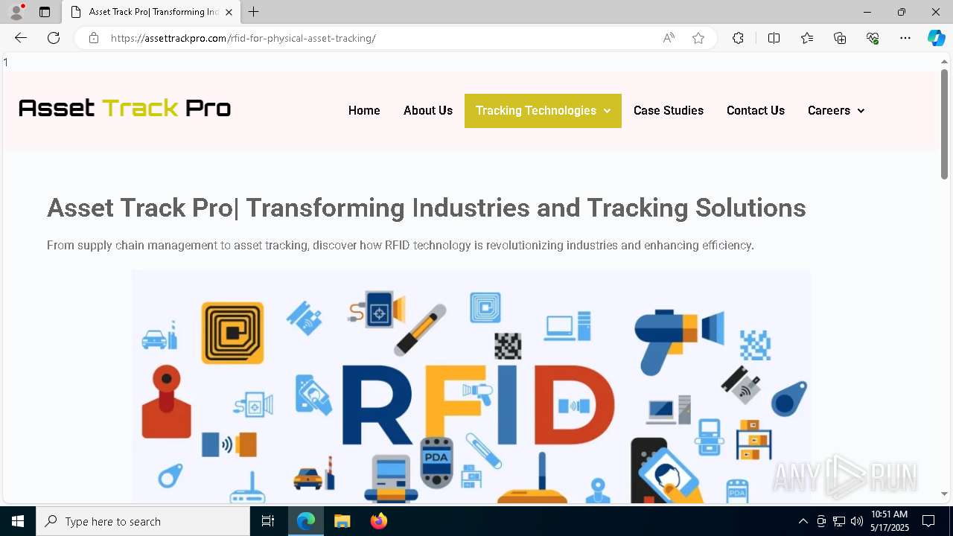
Task: Open the Windows Start menu
Action: pos(18,521)
